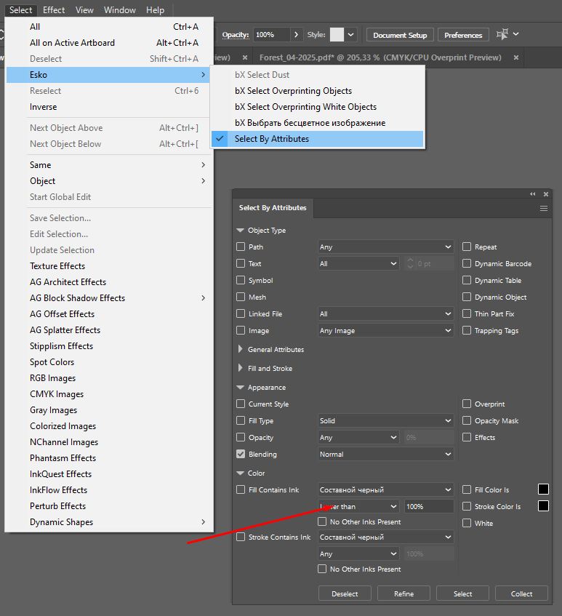Viewport: 562px width, 616px height.
Task: Open the Image type Any Image dropdown
Action: click(385, 331)
